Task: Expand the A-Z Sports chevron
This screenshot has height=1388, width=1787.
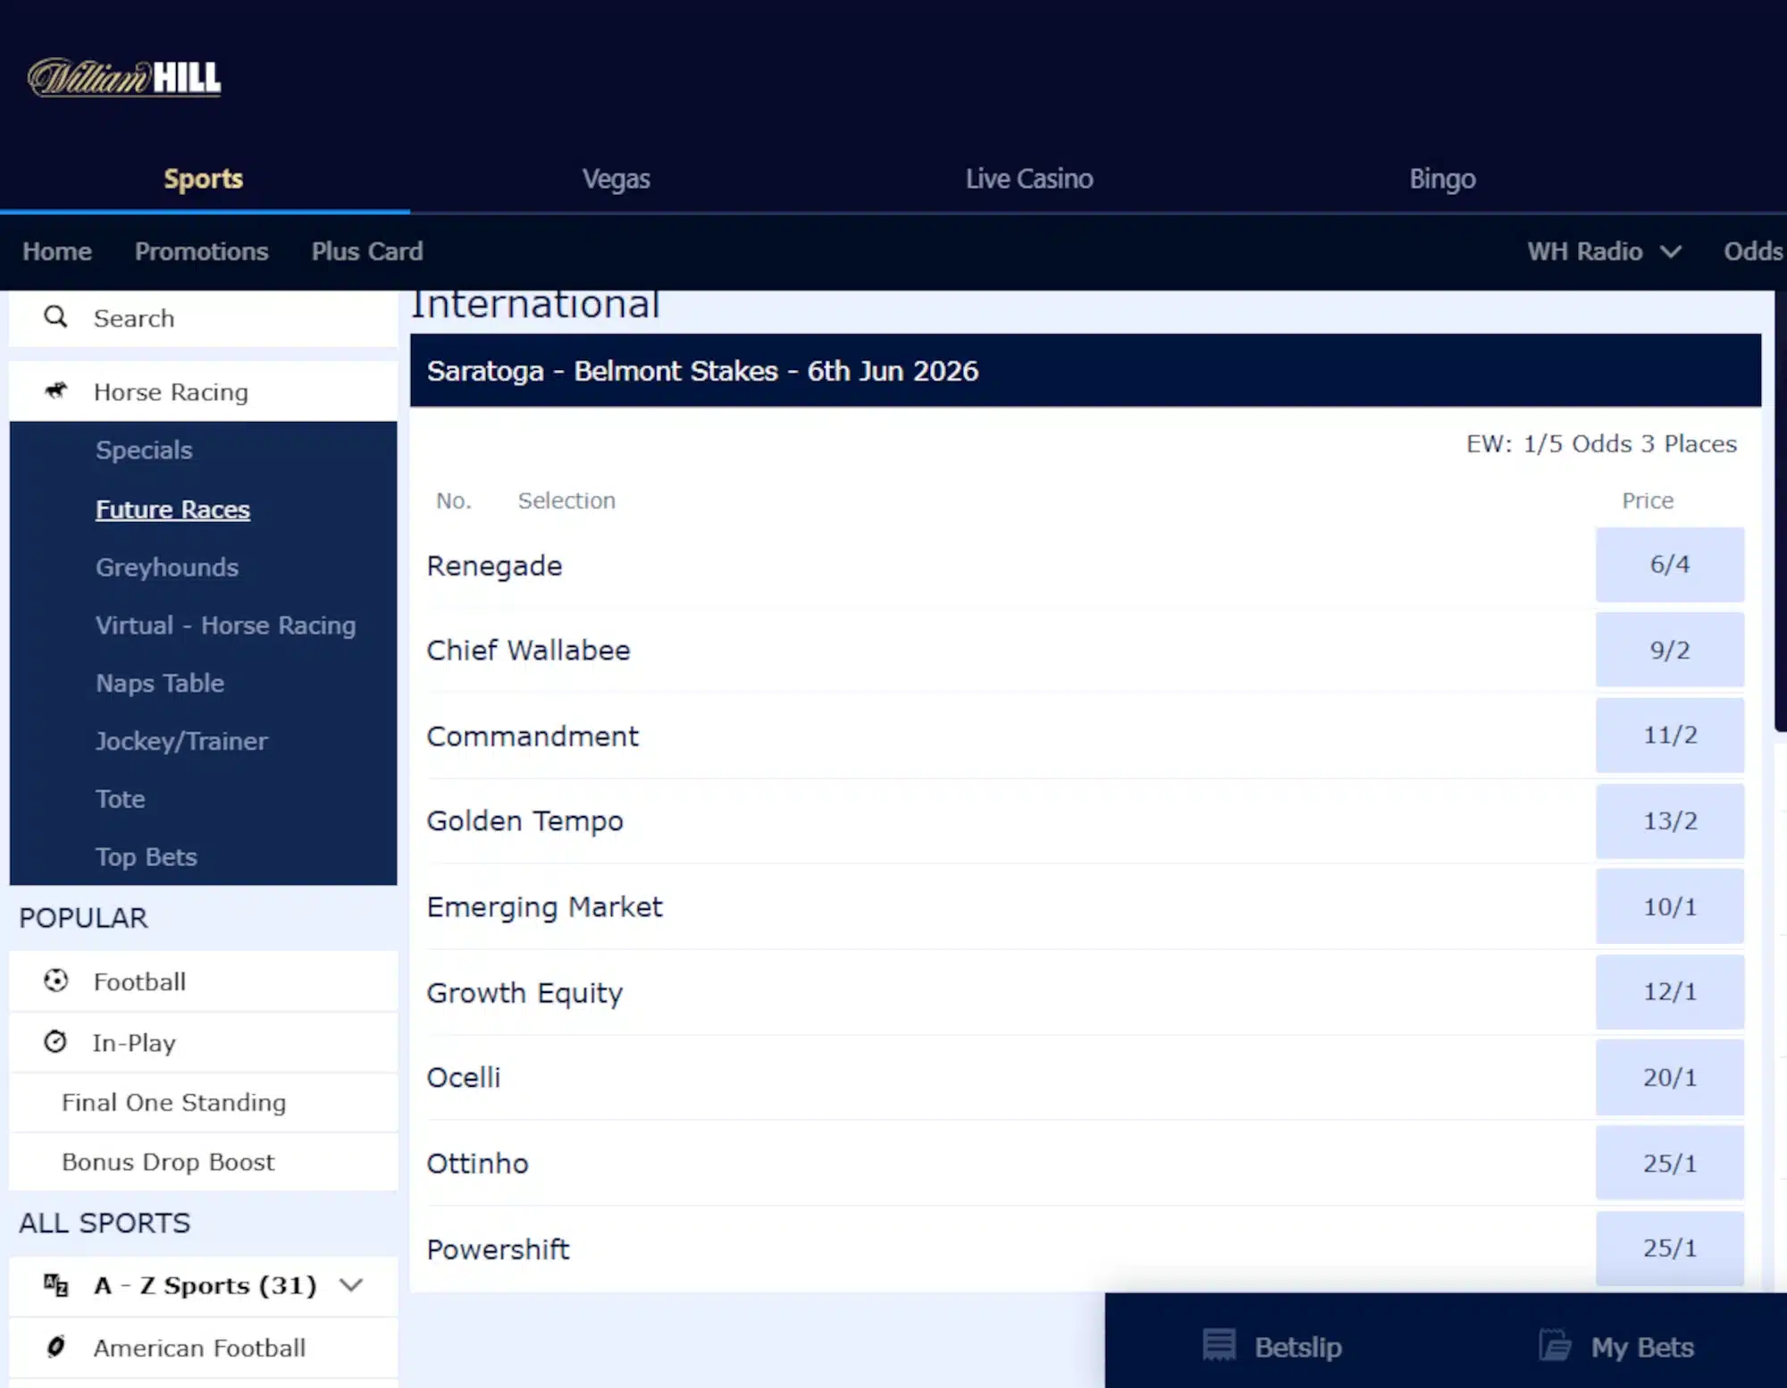Action: pyautogui.click(x=352, y=1285)
